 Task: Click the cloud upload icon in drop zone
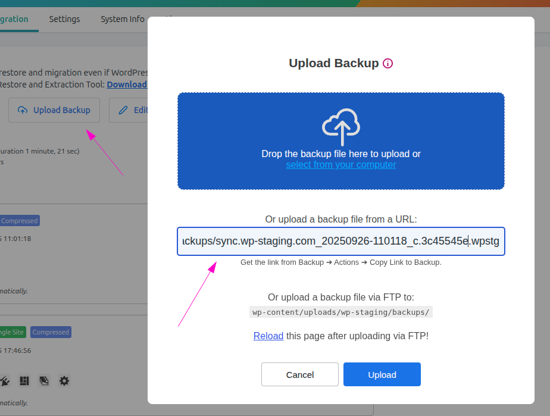(x=341, y=126)
